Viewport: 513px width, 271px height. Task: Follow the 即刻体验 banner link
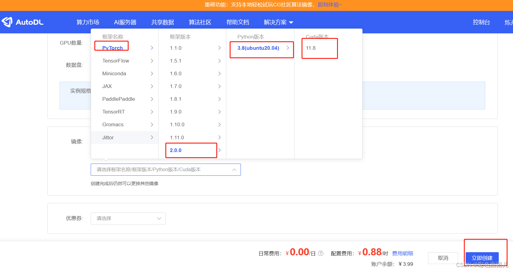329,5
